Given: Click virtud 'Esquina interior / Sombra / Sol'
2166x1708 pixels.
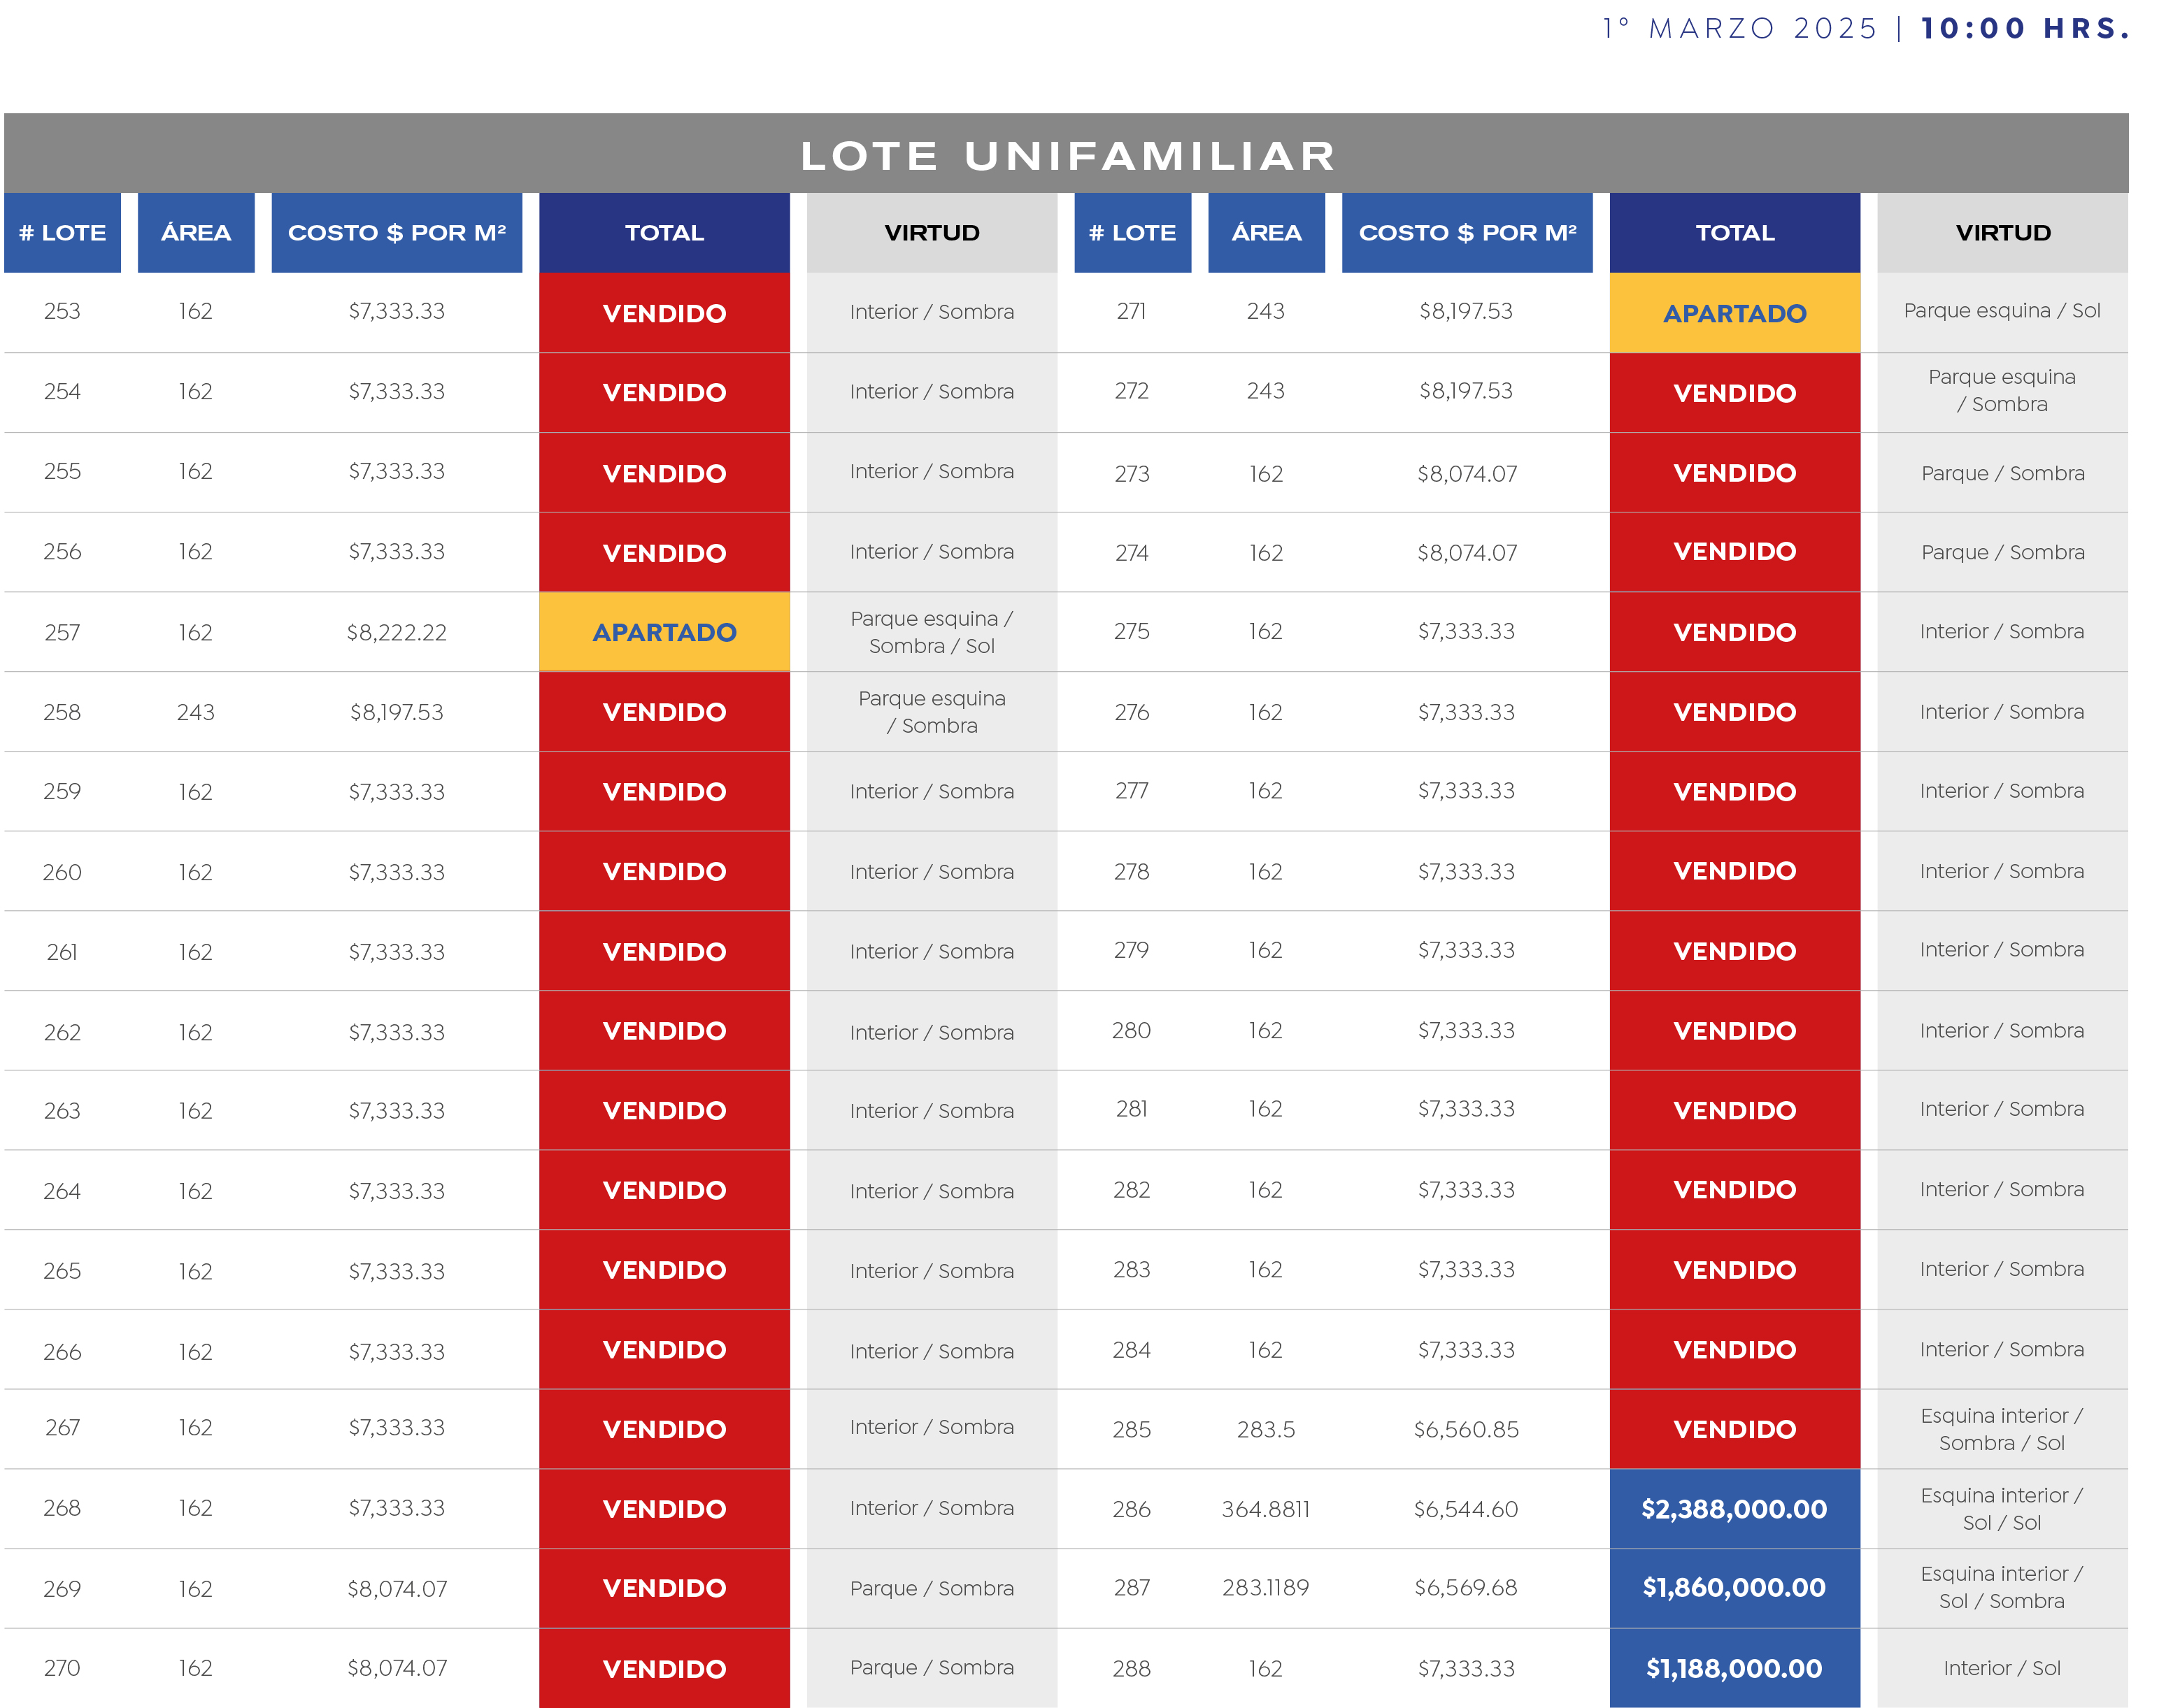Looking at the screenshot, I should pyautogui.click(x=2002, y=1429).
